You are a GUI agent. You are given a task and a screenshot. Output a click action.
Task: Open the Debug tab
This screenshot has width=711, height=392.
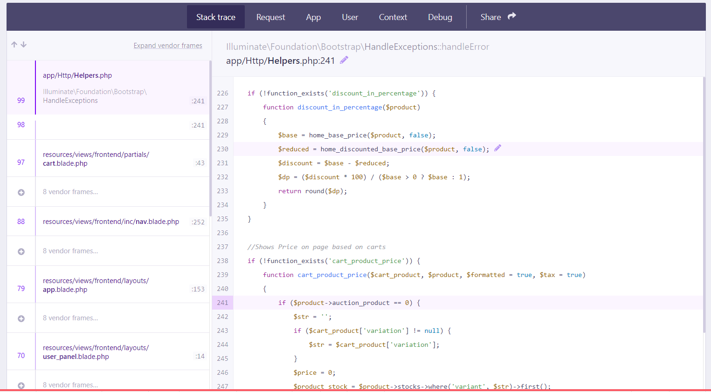pyautogui.click(x=440, y=17)
